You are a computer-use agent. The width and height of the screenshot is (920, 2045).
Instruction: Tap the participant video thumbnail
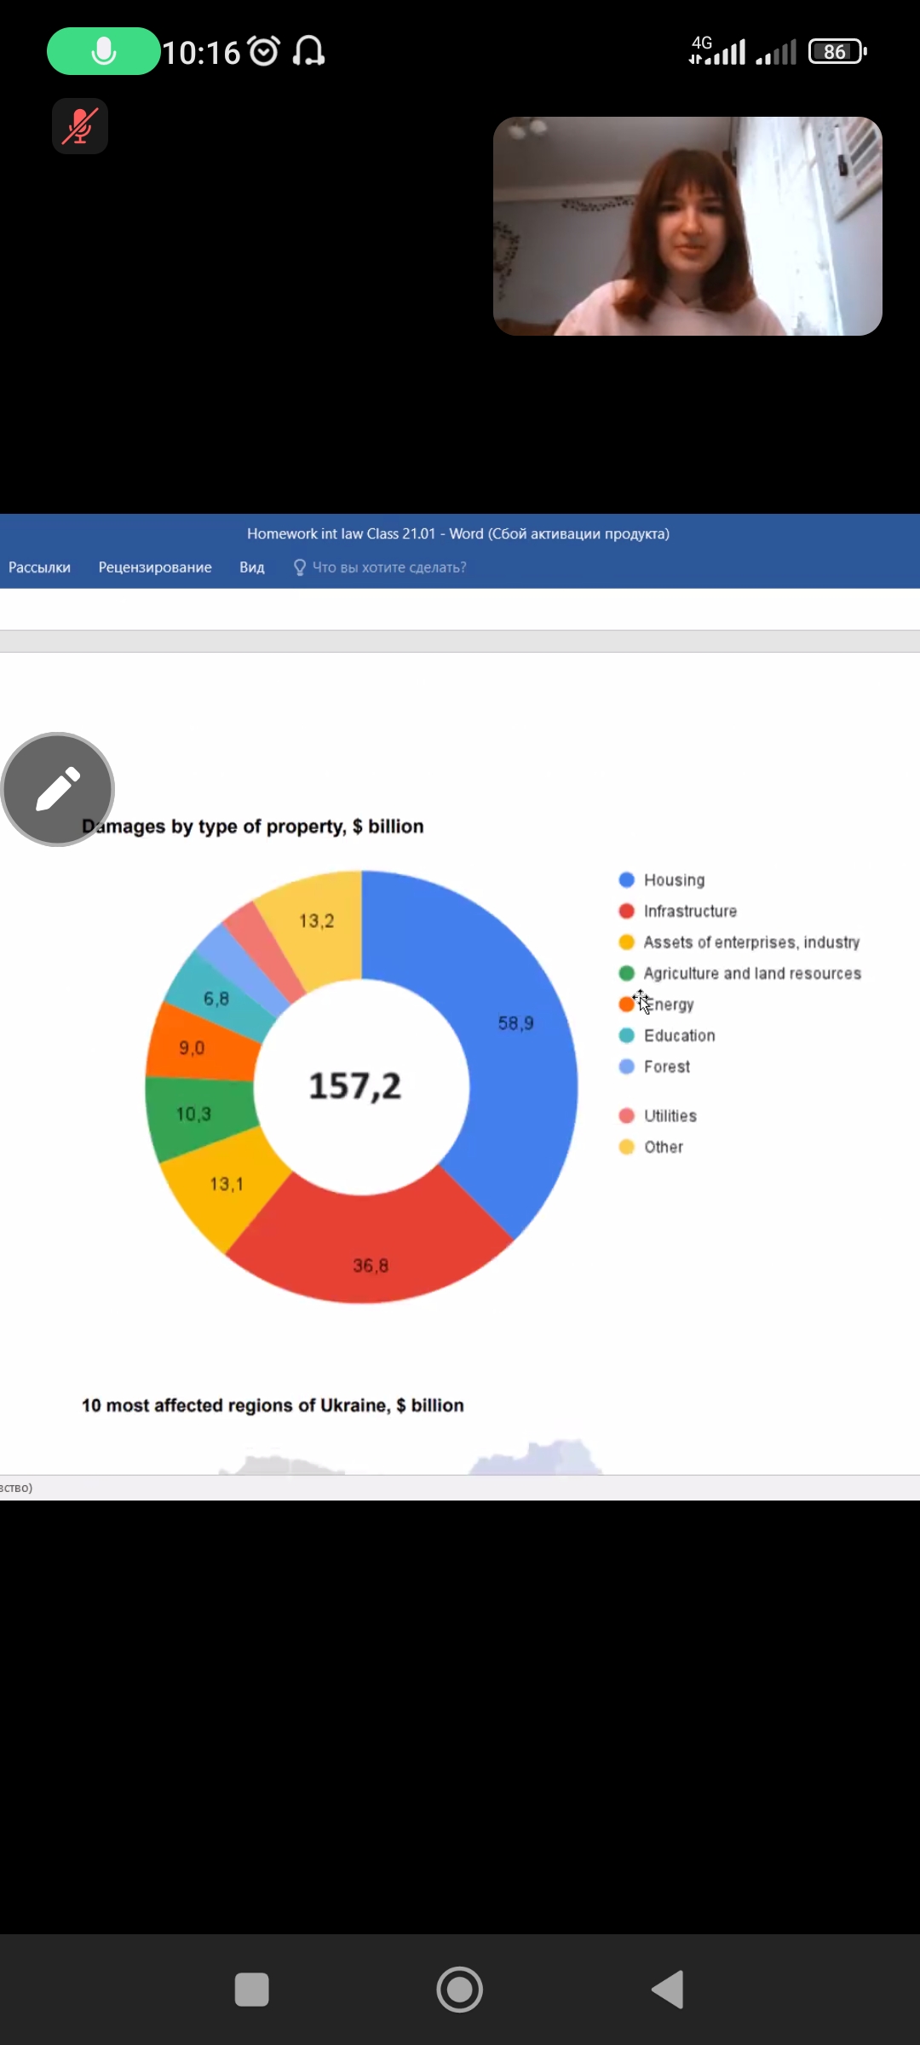pos(687,227)
